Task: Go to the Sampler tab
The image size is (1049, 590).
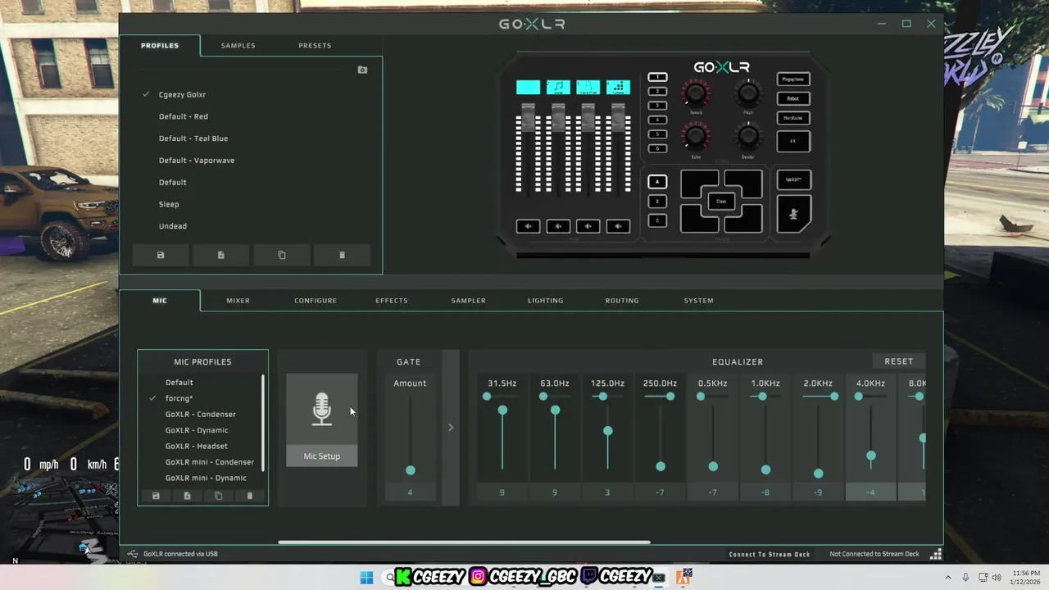Action: (x=468, y=301)
